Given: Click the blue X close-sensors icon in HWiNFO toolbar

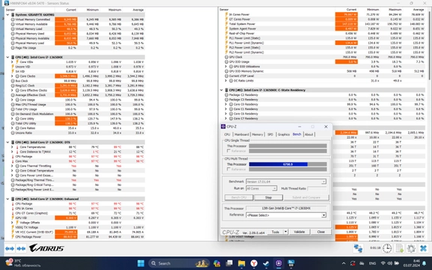Looking at the screenshot, I should 424,248.
